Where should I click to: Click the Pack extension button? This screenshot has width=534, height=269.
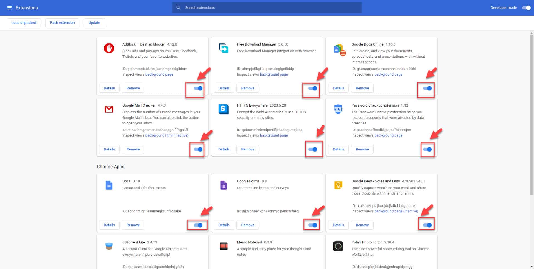click(62, 23)
